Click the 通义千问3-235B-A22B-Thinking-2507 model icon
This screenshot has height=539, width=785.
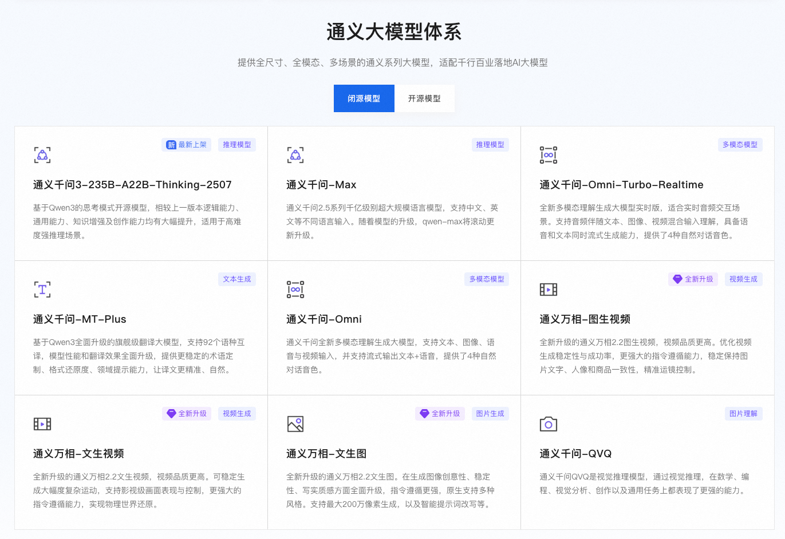click(x=42, y=155)
